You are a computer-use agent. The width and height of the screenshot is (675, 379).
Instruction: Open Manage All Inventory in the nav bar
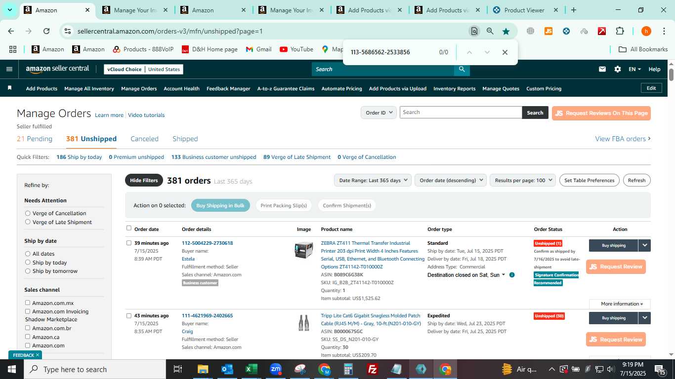(89, 88)
